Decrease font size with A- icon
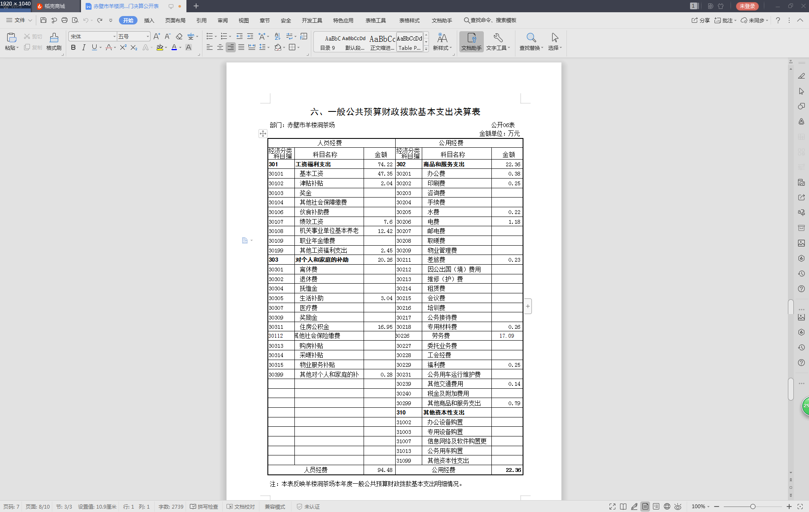The height and width of the screenshot is (512, 809). (167, 37)
